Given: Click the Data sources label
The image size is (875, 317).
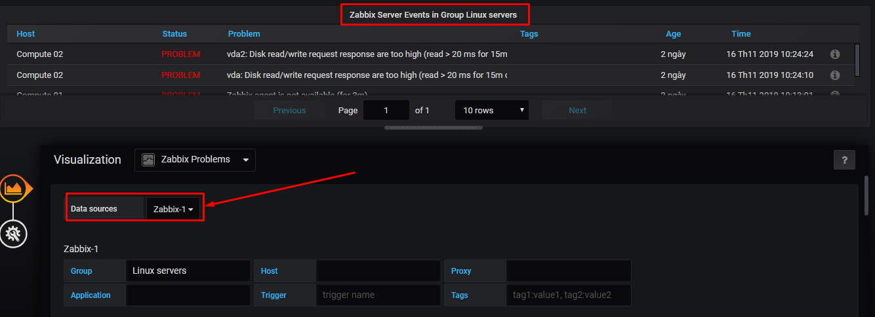Looking at the screenshot, I should coord(94,209).
